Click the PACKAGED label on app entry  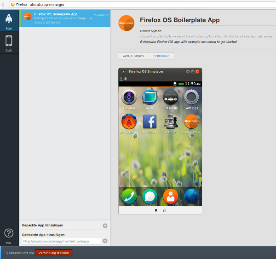click(x=100, y=15)
